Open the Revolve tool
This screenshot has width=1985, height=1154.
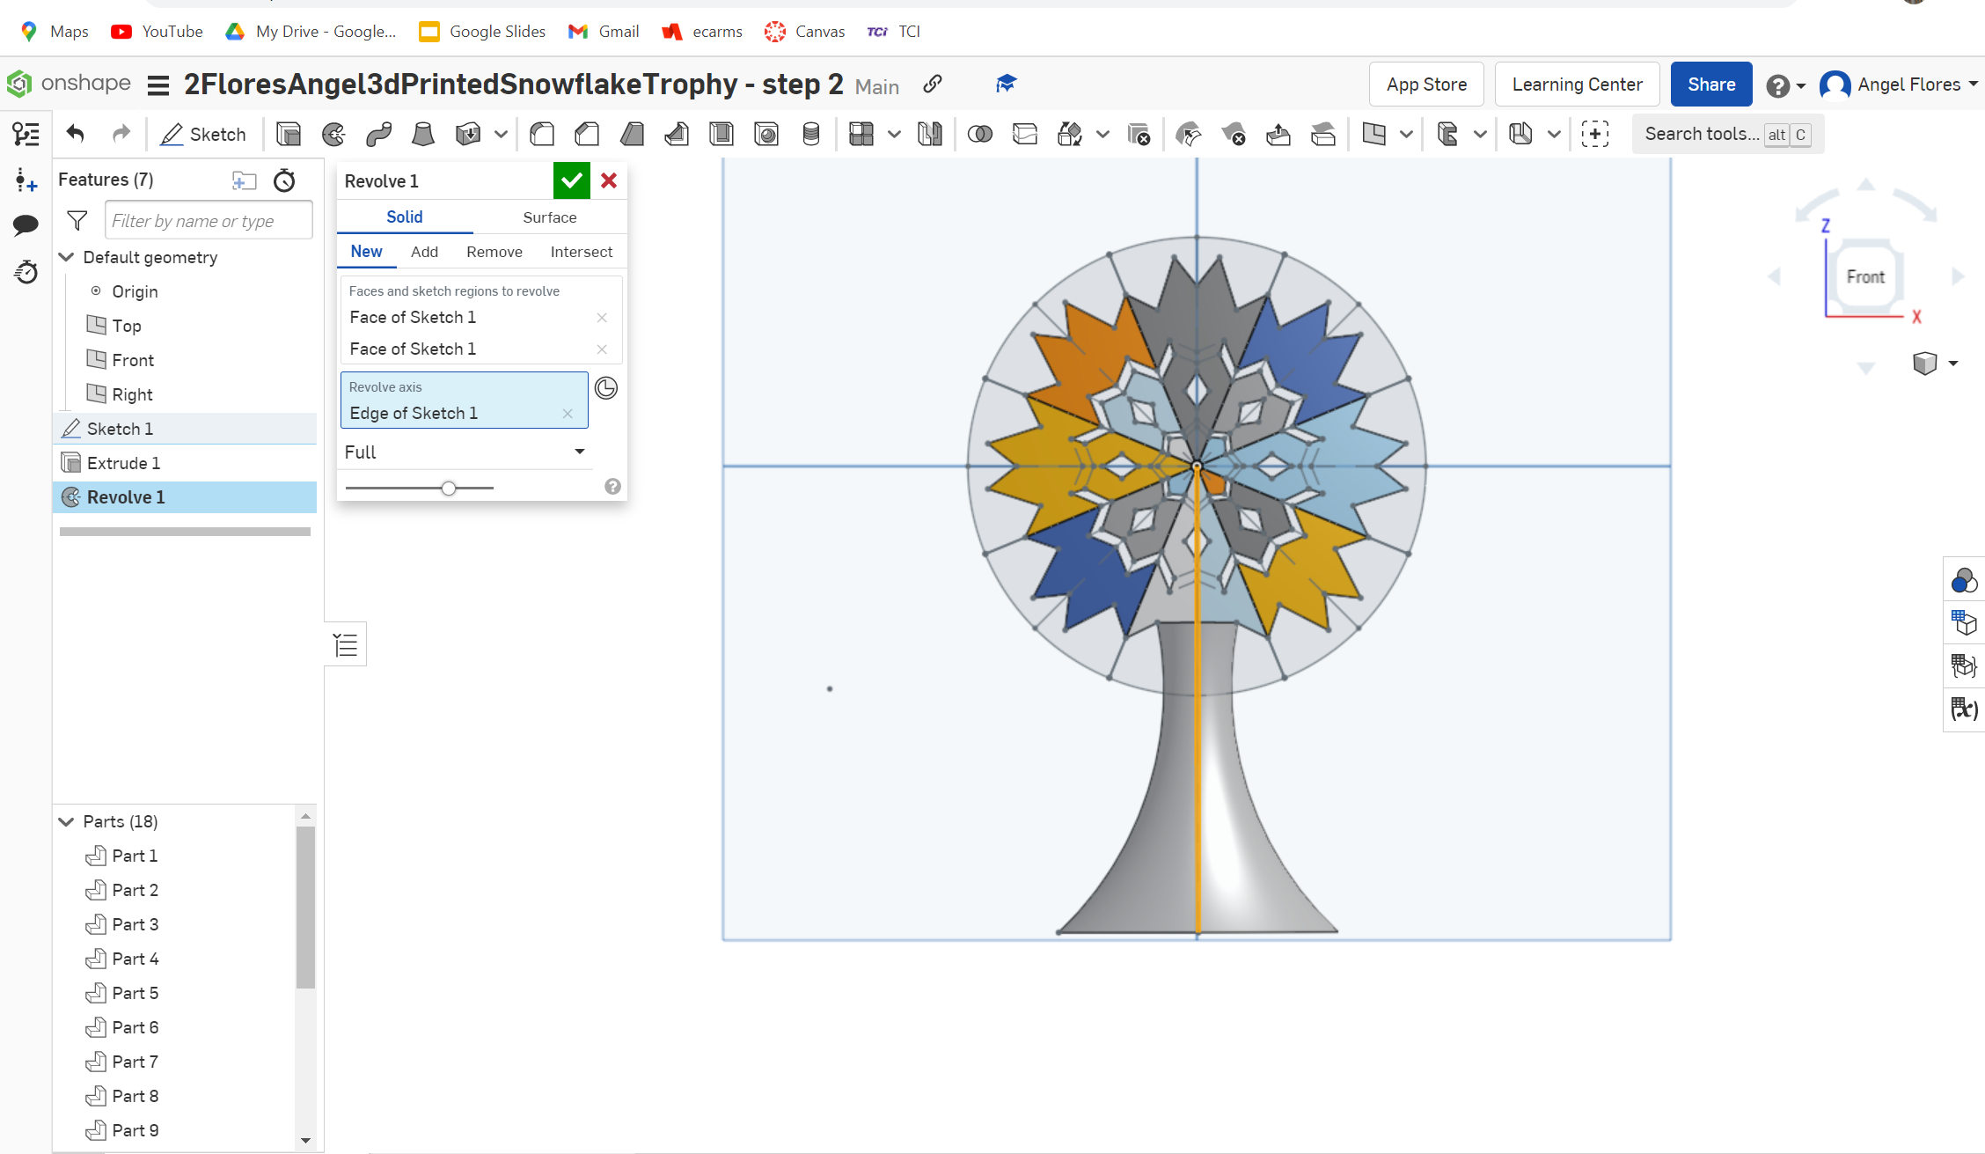click(333, 134)
